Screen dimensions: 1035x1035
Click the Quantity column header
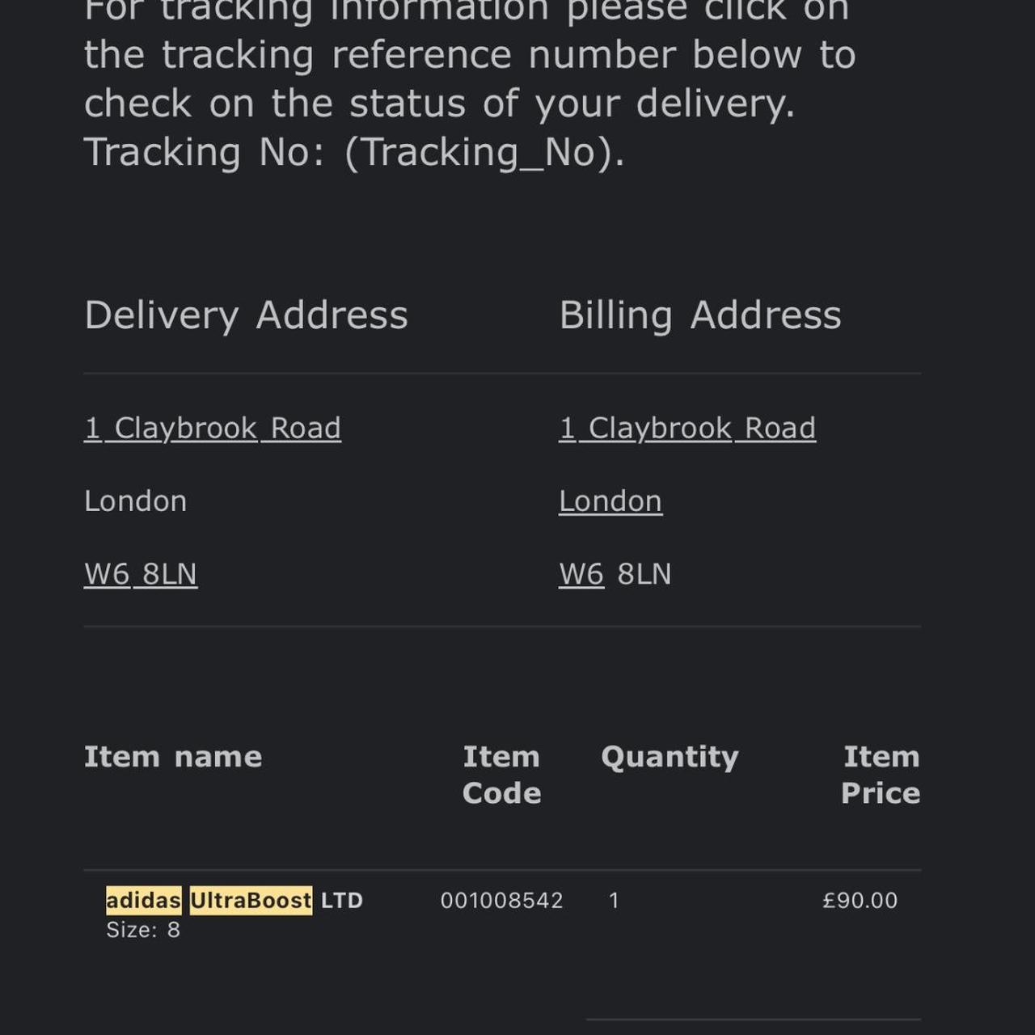point(670,757)
